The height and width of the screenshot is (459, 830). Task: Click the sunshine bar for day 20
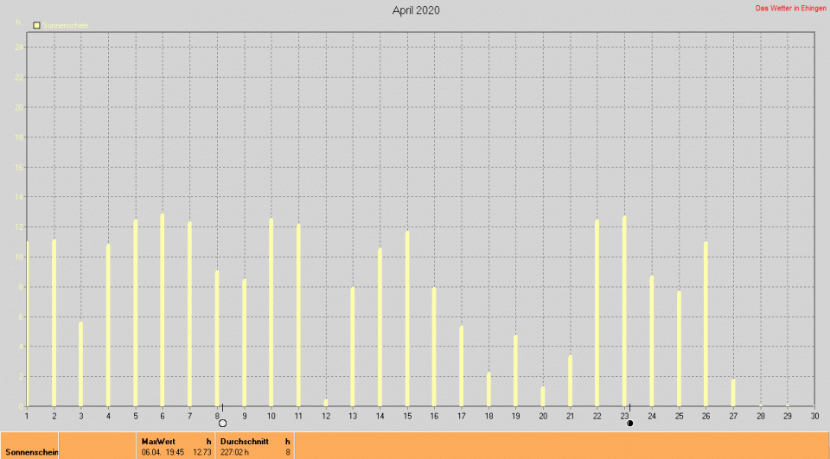[543, 396]
